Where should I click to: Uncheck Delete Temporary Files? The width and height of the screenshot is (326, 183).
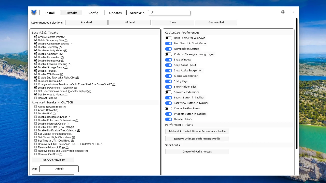point(35,40)
